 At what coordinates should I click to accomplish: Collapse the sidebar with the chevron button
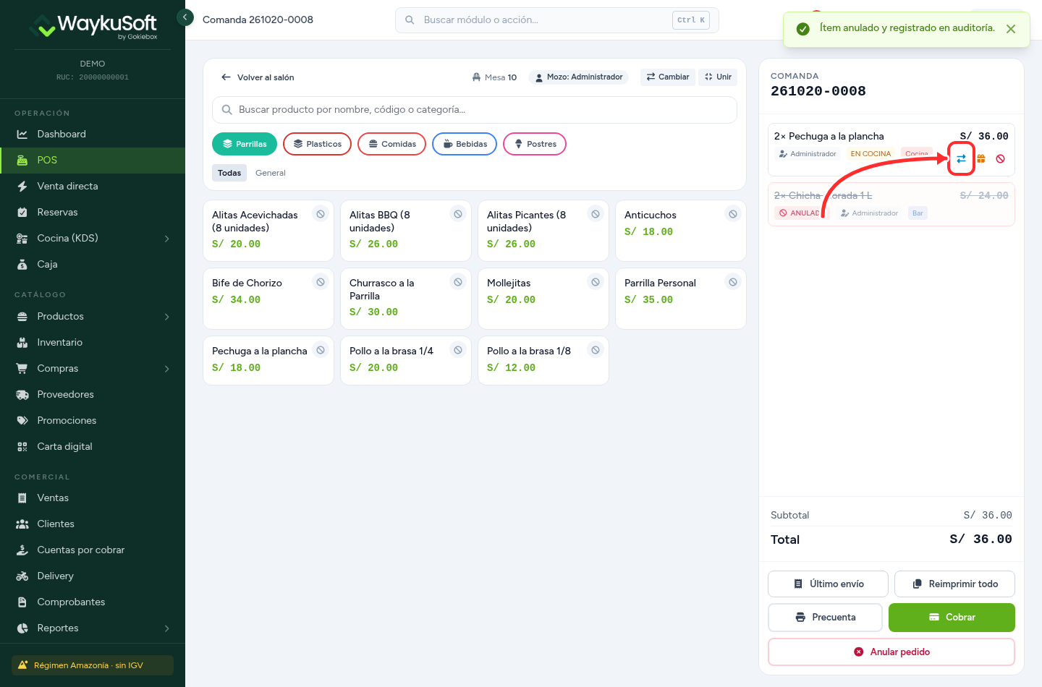coord(185,17)
